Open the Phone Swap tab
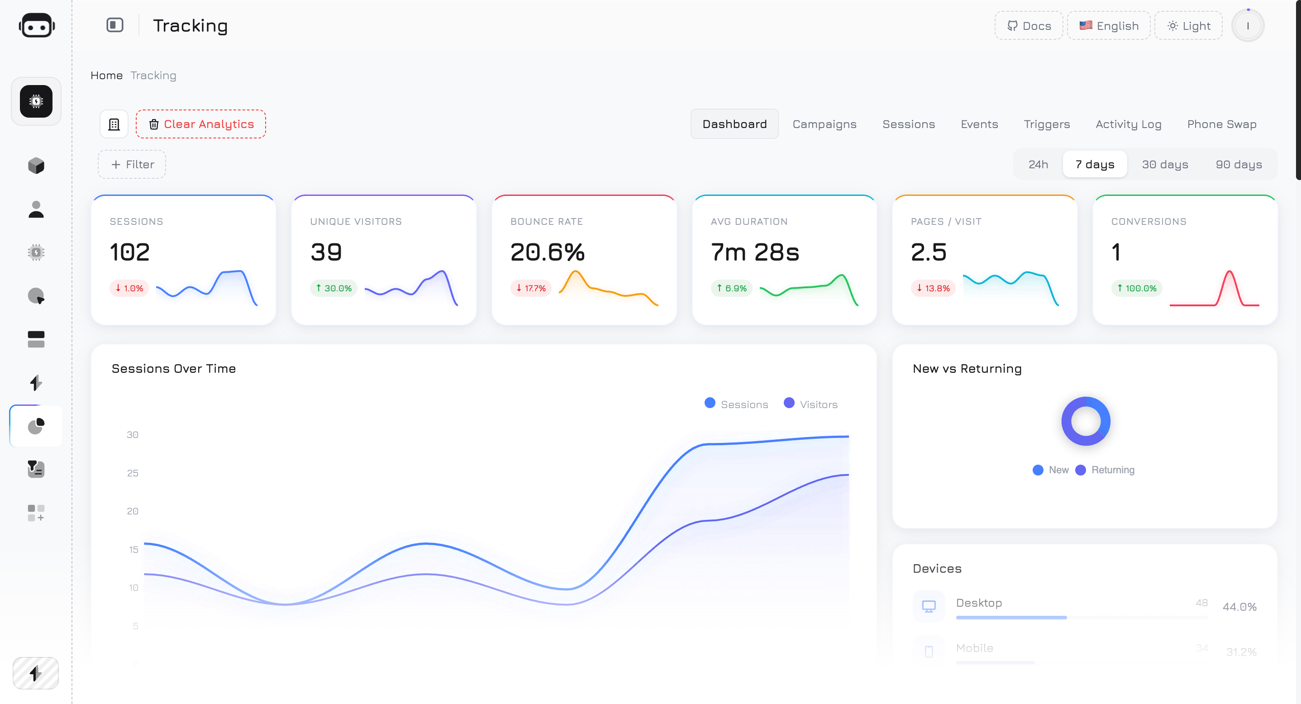Viewport: 1301px width, 704px height. click(1222, 124)
